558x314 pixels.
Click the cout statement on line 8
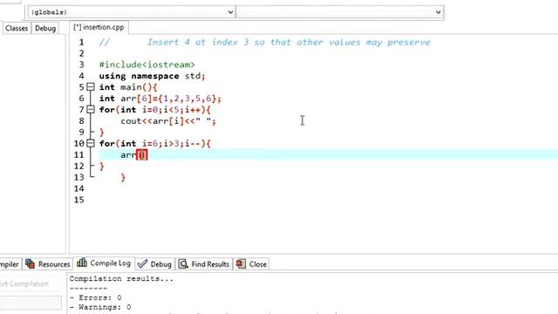pos(168,121)
